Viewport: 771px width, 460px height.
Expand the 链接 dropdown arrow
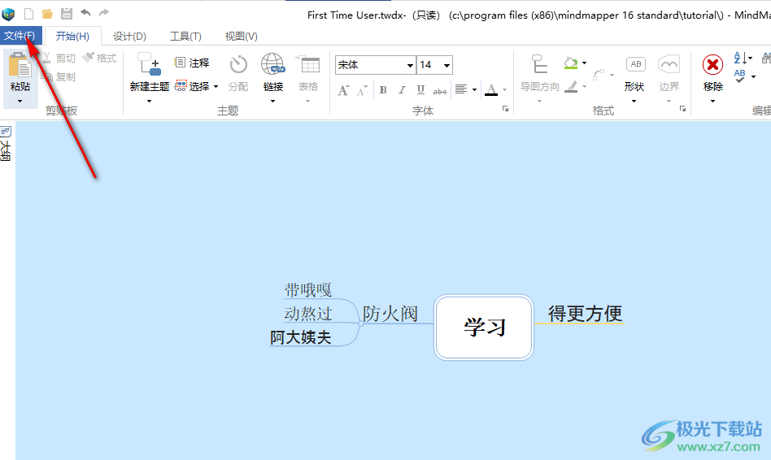pos(273,102)
